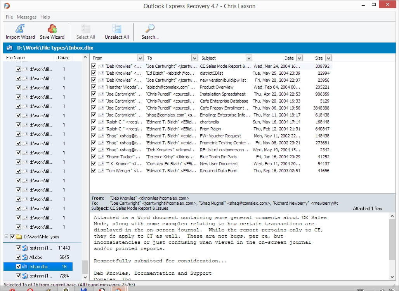
Task: Select the Inbox.dbx file name in the tree
Action: coord(38,266)
